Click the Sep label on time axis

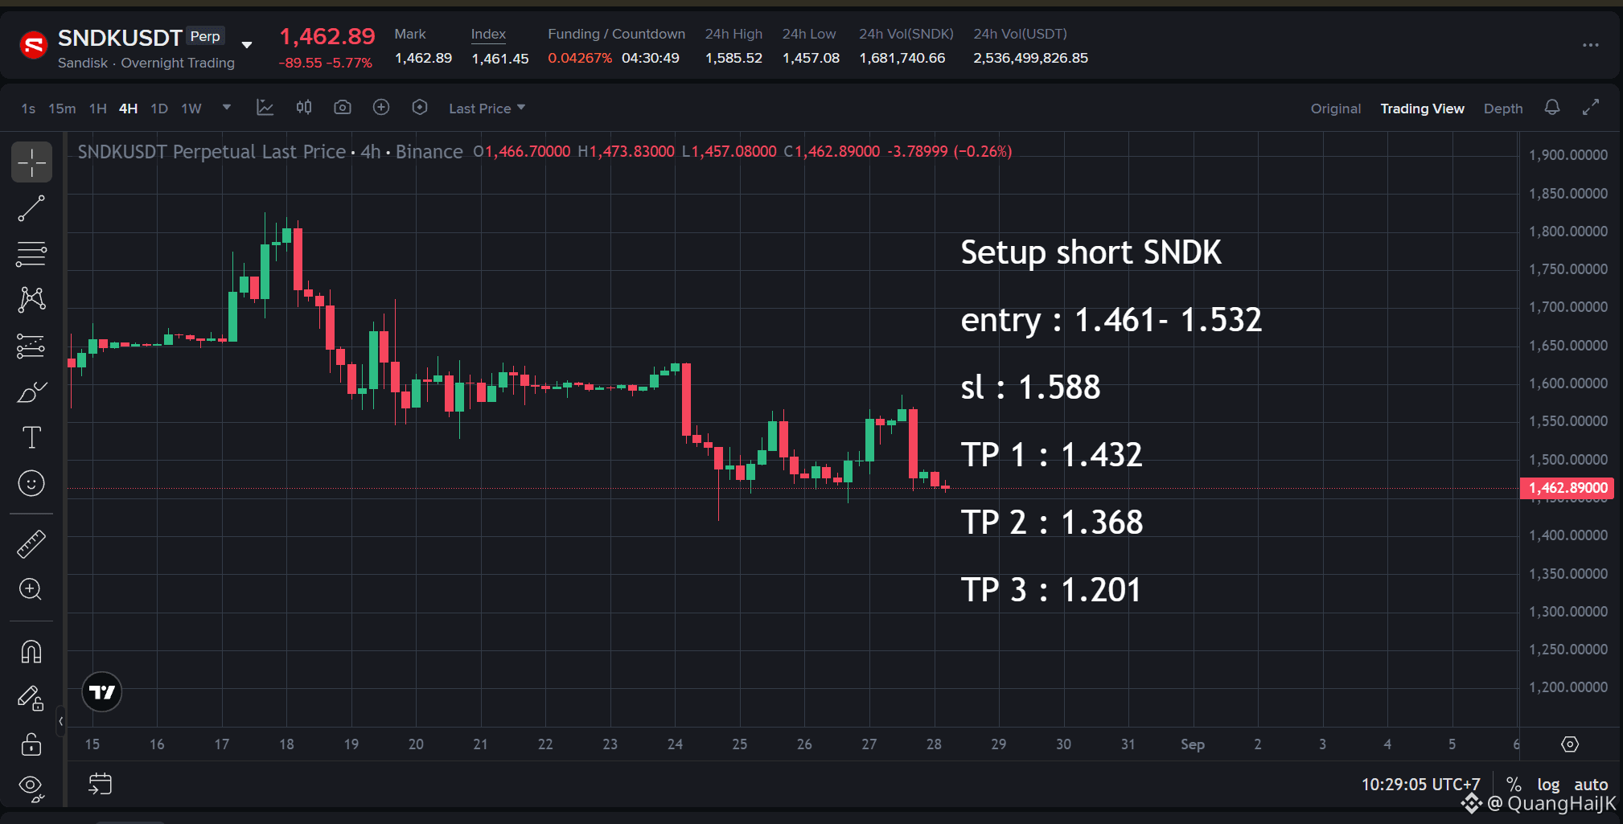tap(1192, 744)
